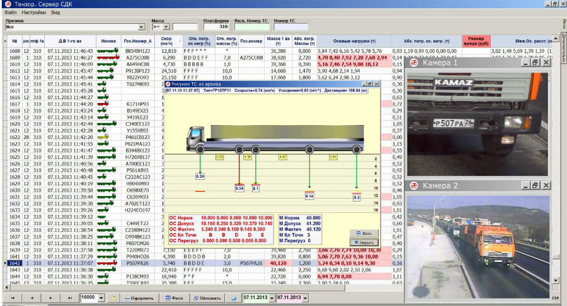Click the yellow note icon in bottom toolbar
Image resolution: width=567 pixels, height=306 pixels.
coord(113,298)
